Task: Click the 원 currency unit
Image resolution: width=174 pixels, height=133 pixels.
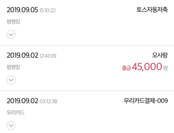Action: [165, 68]
